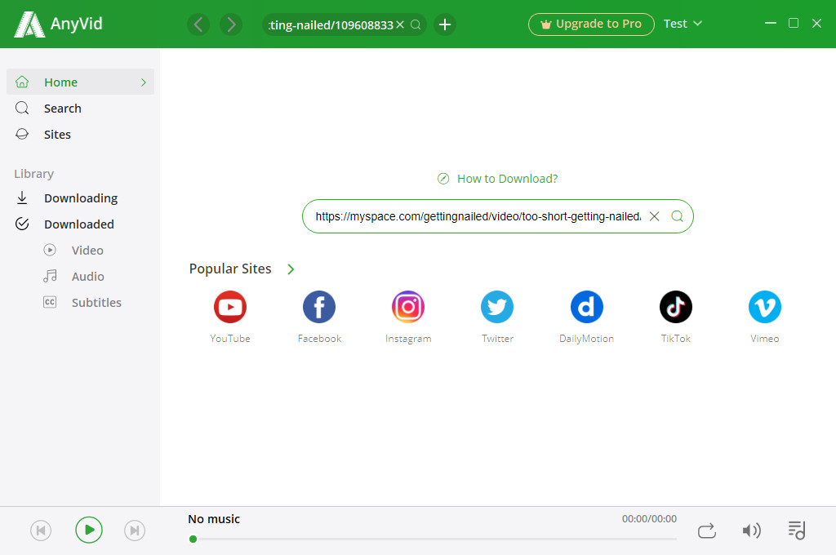Image resolution: width=836 pixels, height=555 pixels.
Task: Toggle the repeat loop mode icon
Action: point(706,531)
